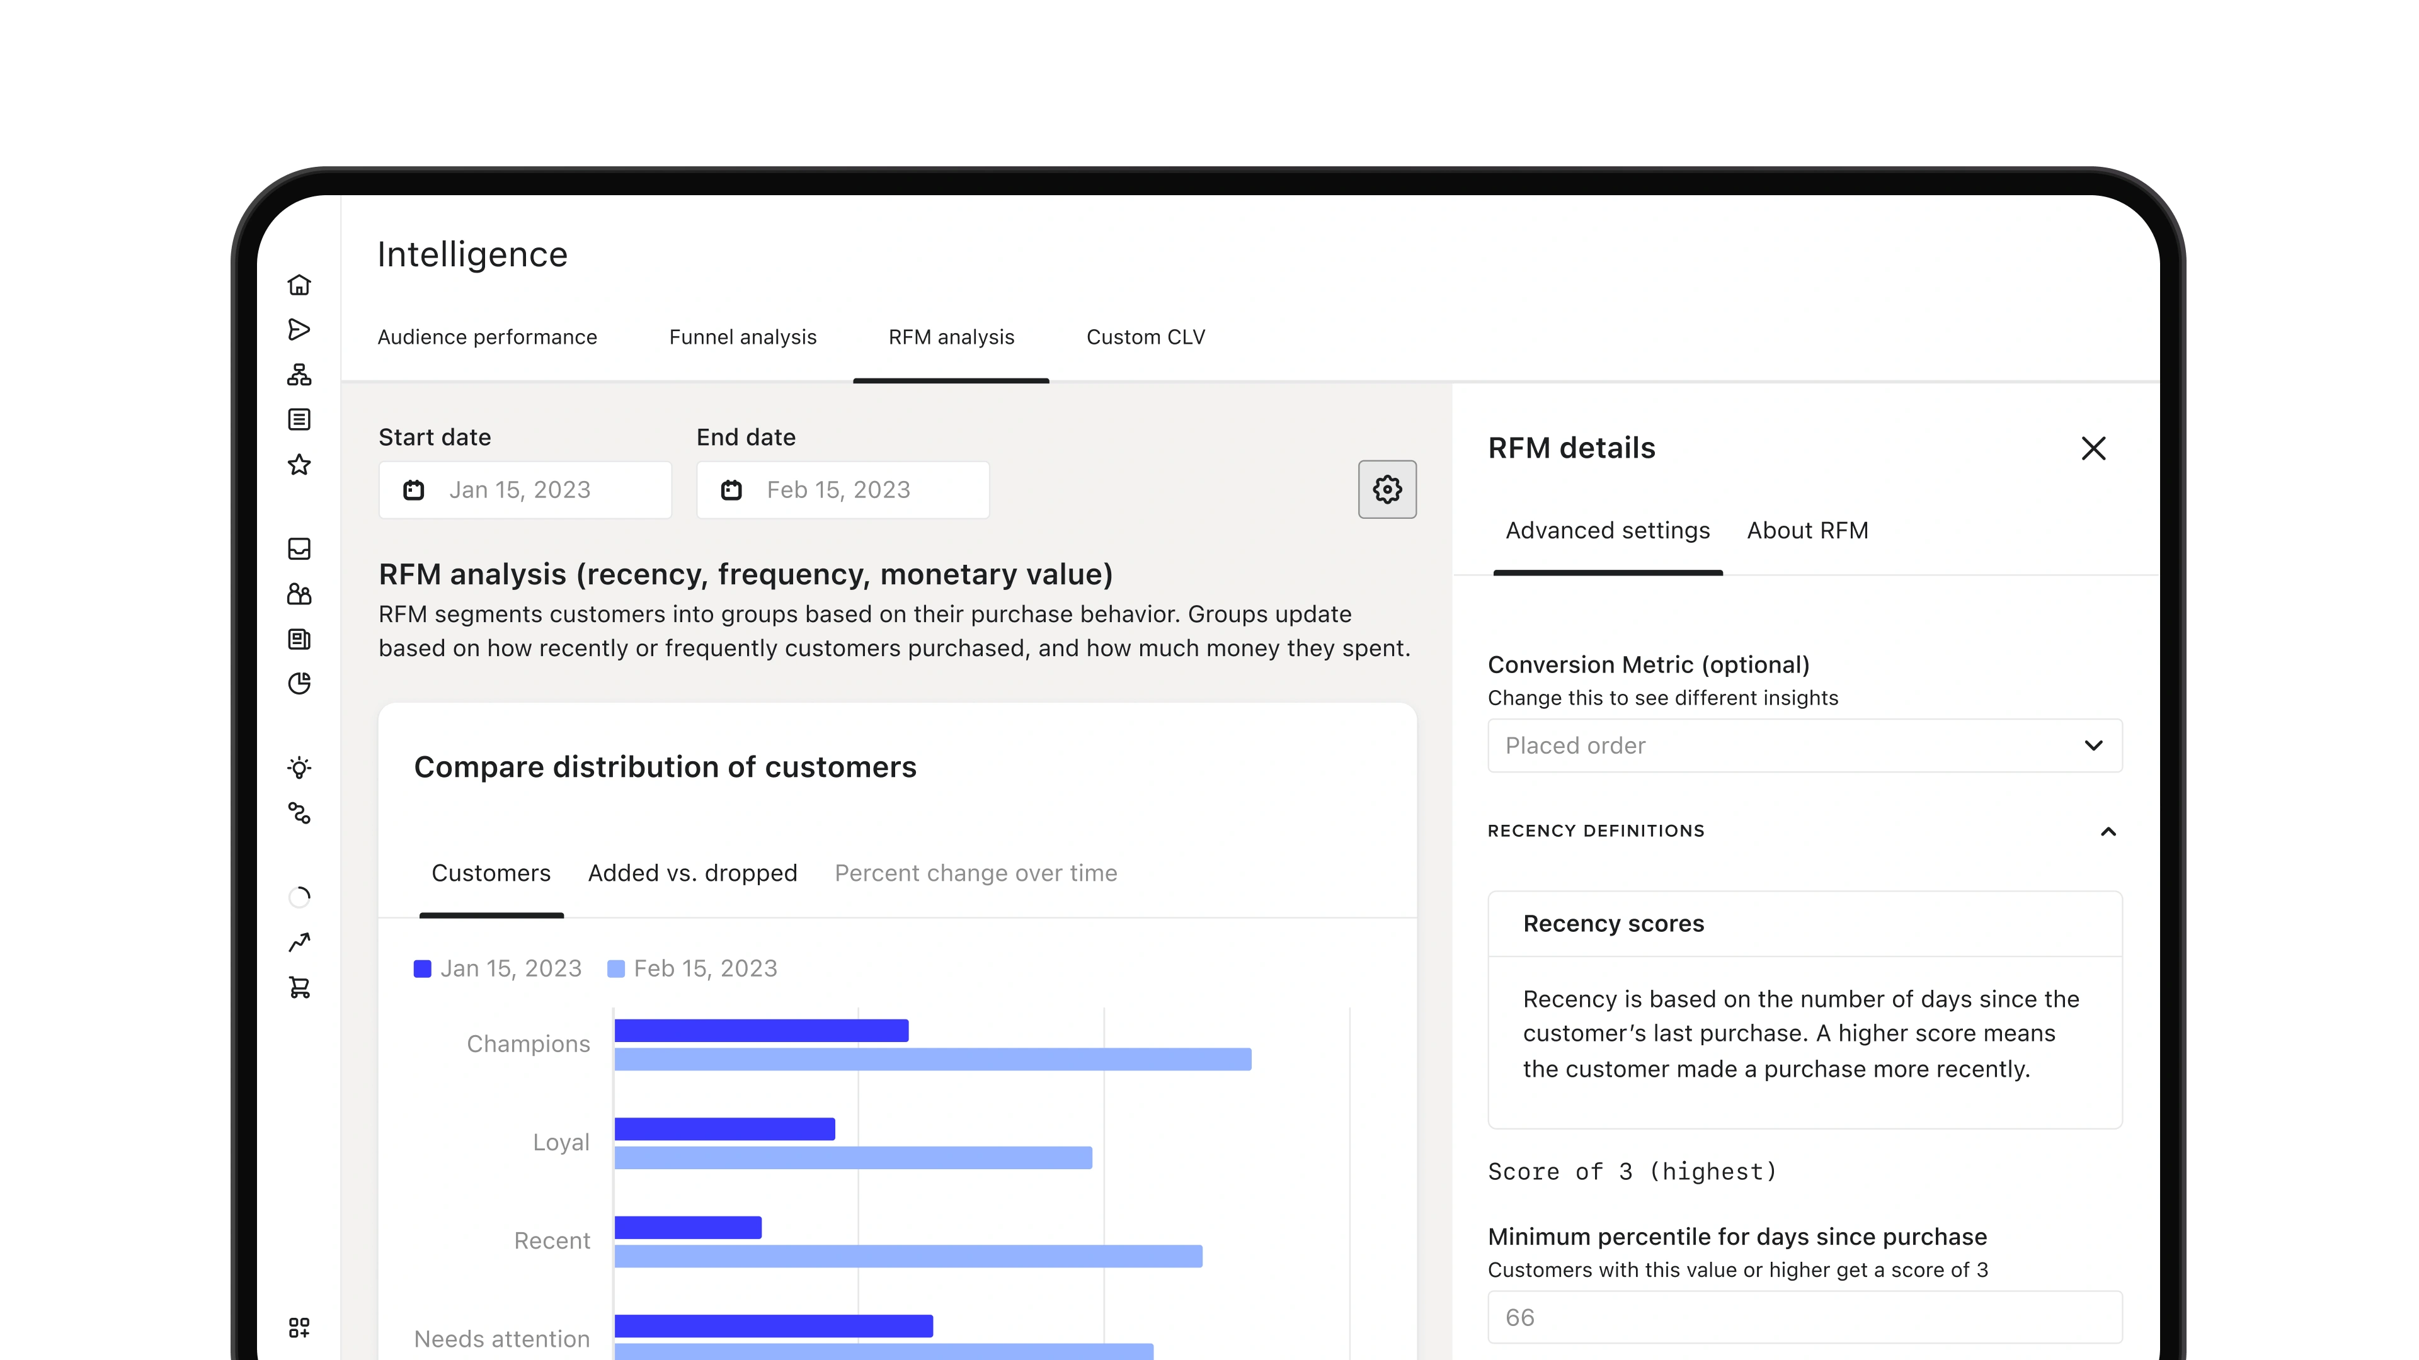This screenshot has height=1360, width=2419.
Task: Open the shopping cart sidebar icon
Action: point(299,987)
